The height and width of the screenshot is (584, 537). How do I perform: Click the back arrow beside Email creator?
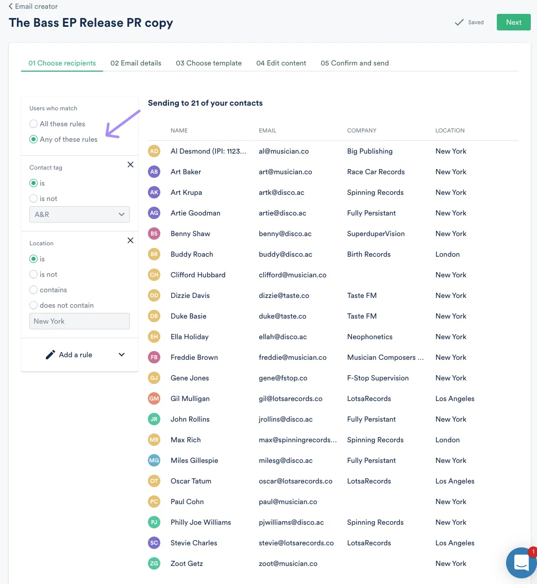point(11,6)
